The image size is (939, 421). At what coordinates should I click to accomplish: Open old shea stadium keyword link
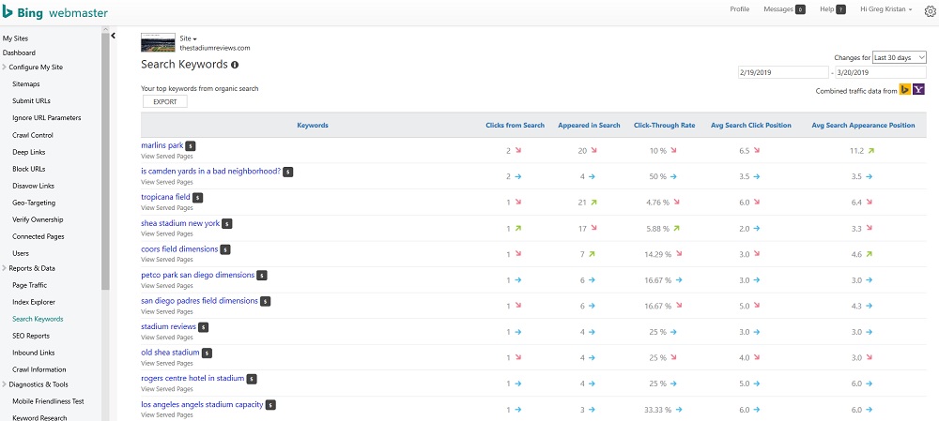[x=170, y=353]
